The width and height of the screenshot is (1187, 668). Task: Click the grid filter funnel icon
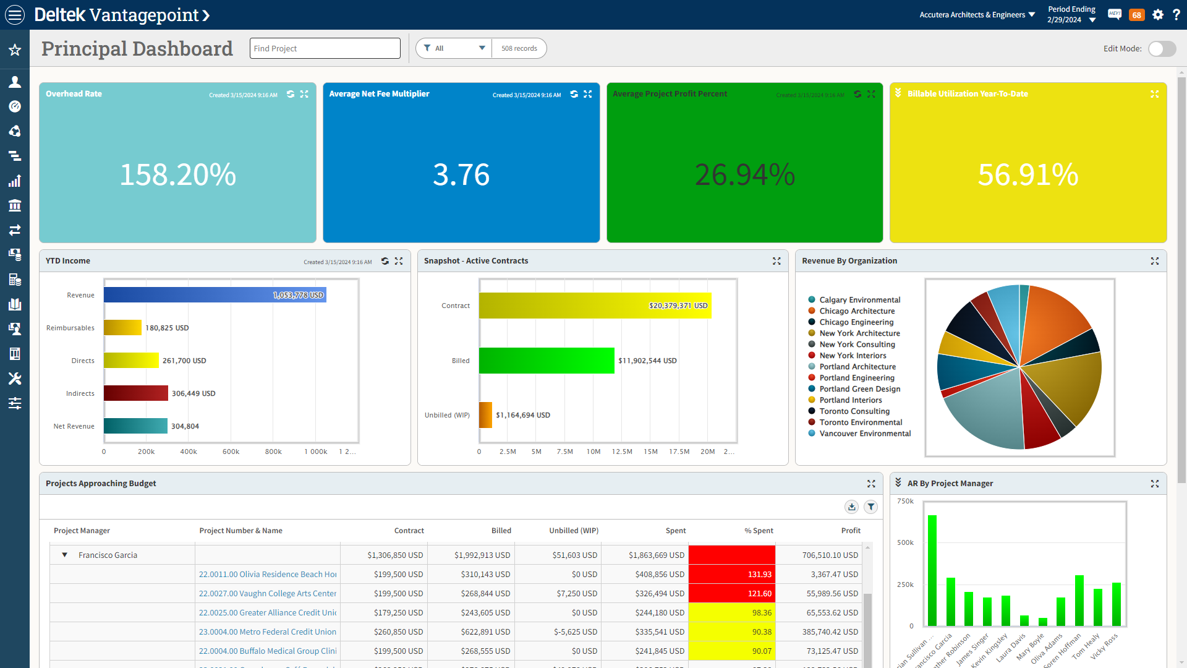[x=870, y=507]
